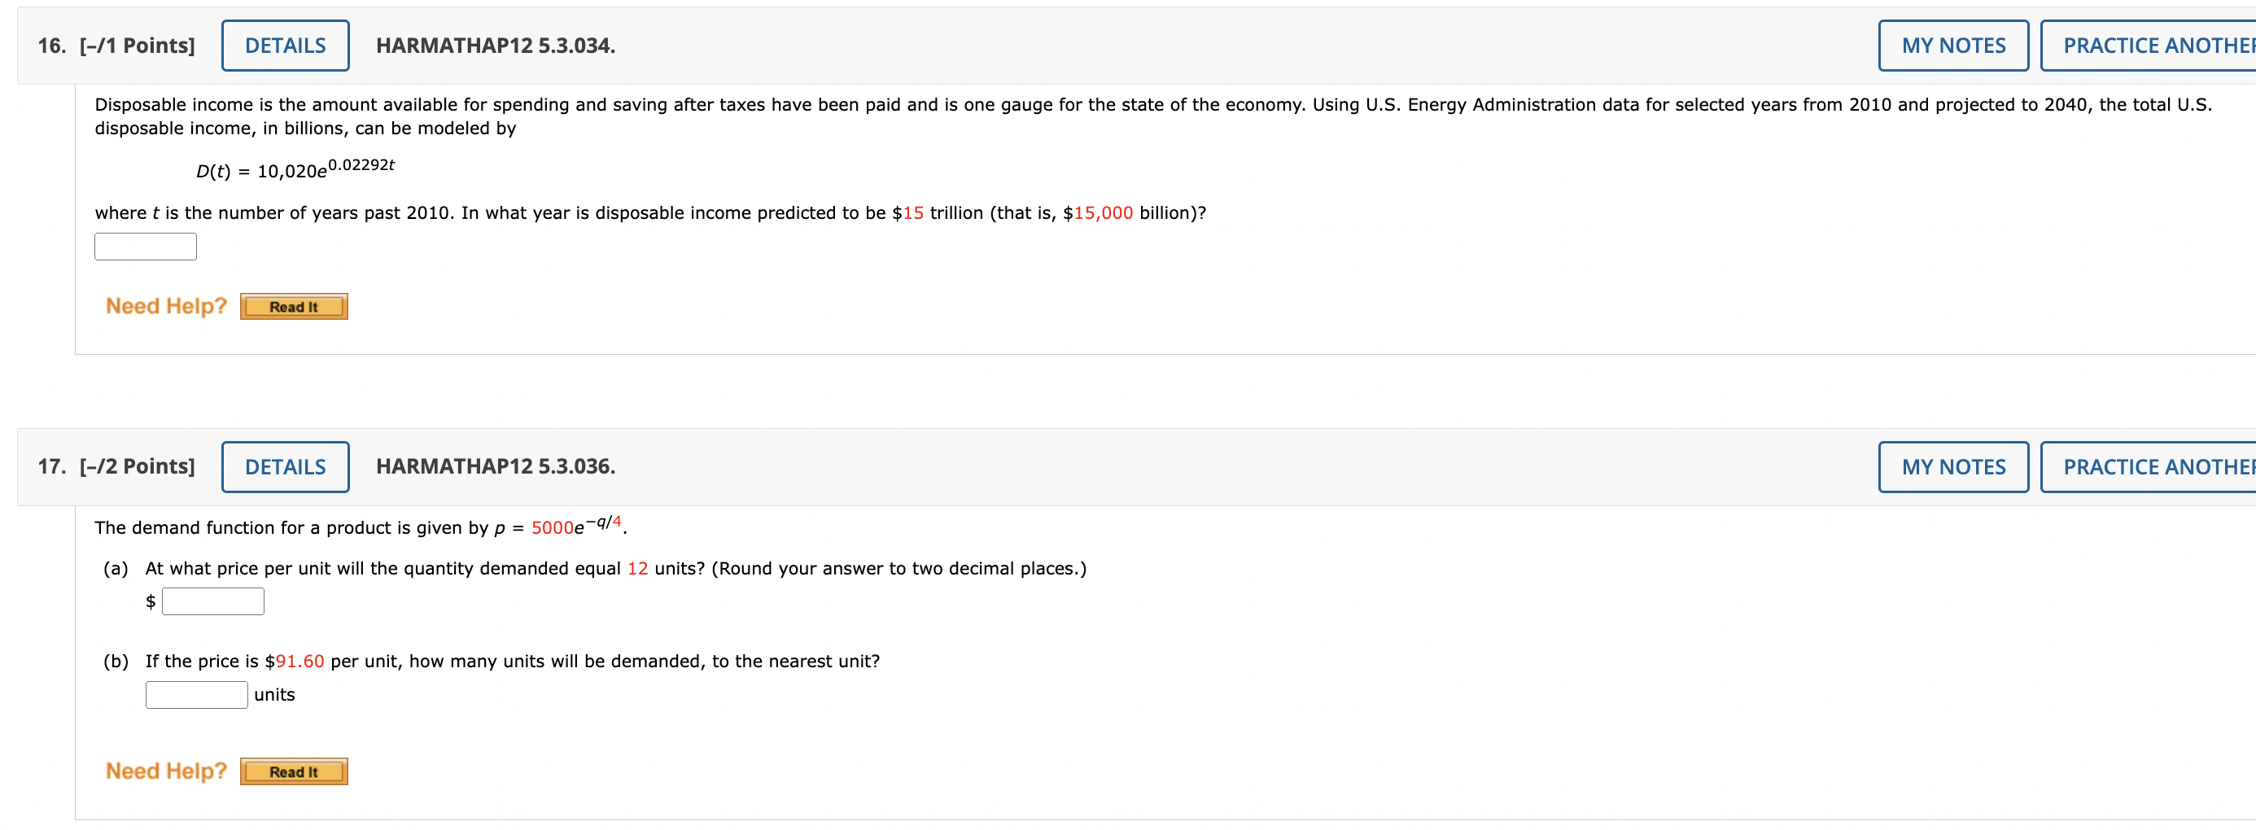Click the Need Help link under question 16
Viewport: 2256px width, 830px height.
tap(164, 306)
